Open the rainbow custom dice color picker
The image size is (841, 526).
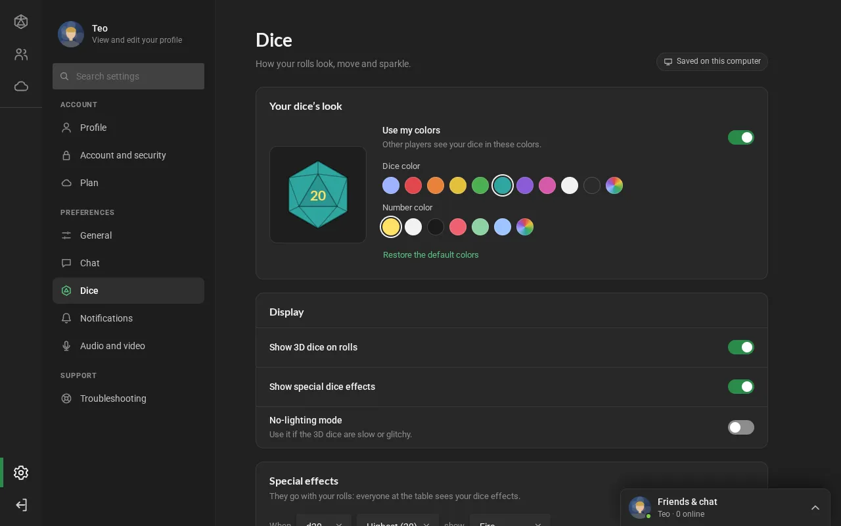[614, 185]
